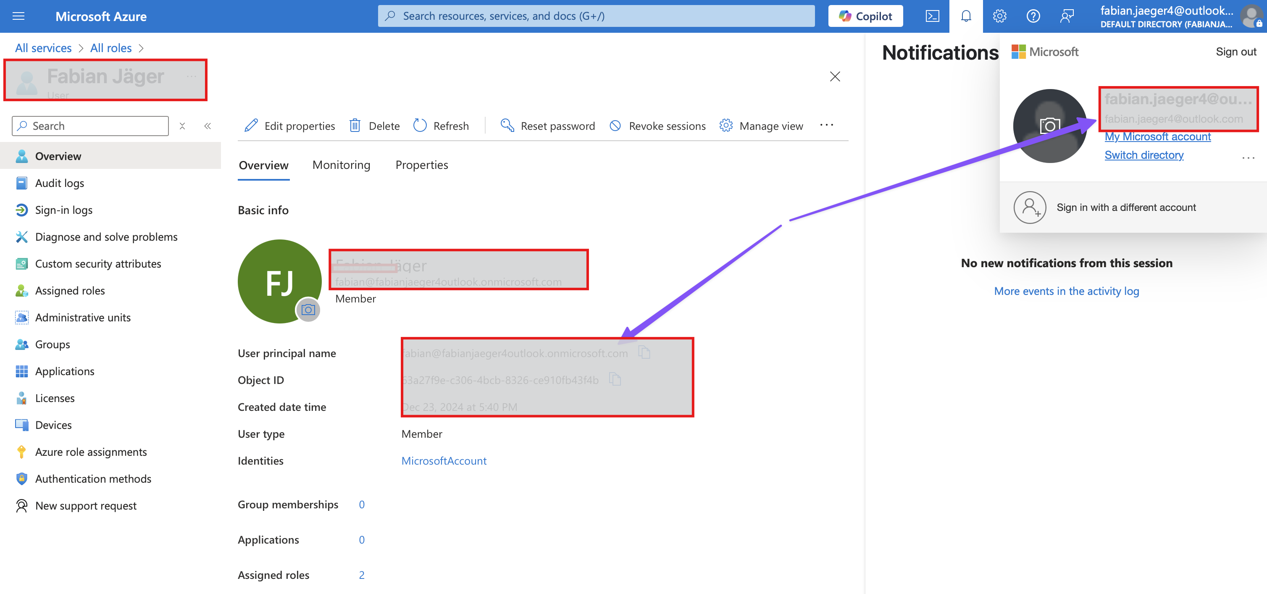Viewport: 1267px width, 594px height.
Task: Switch to the Properties tab
Action: [x=421, y=165]
